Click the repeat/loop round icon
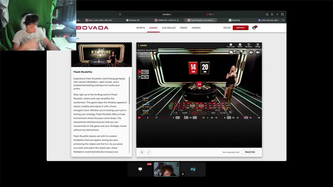Image resolution: width=333 pixels, height=187 pixels. pos(238,52)
